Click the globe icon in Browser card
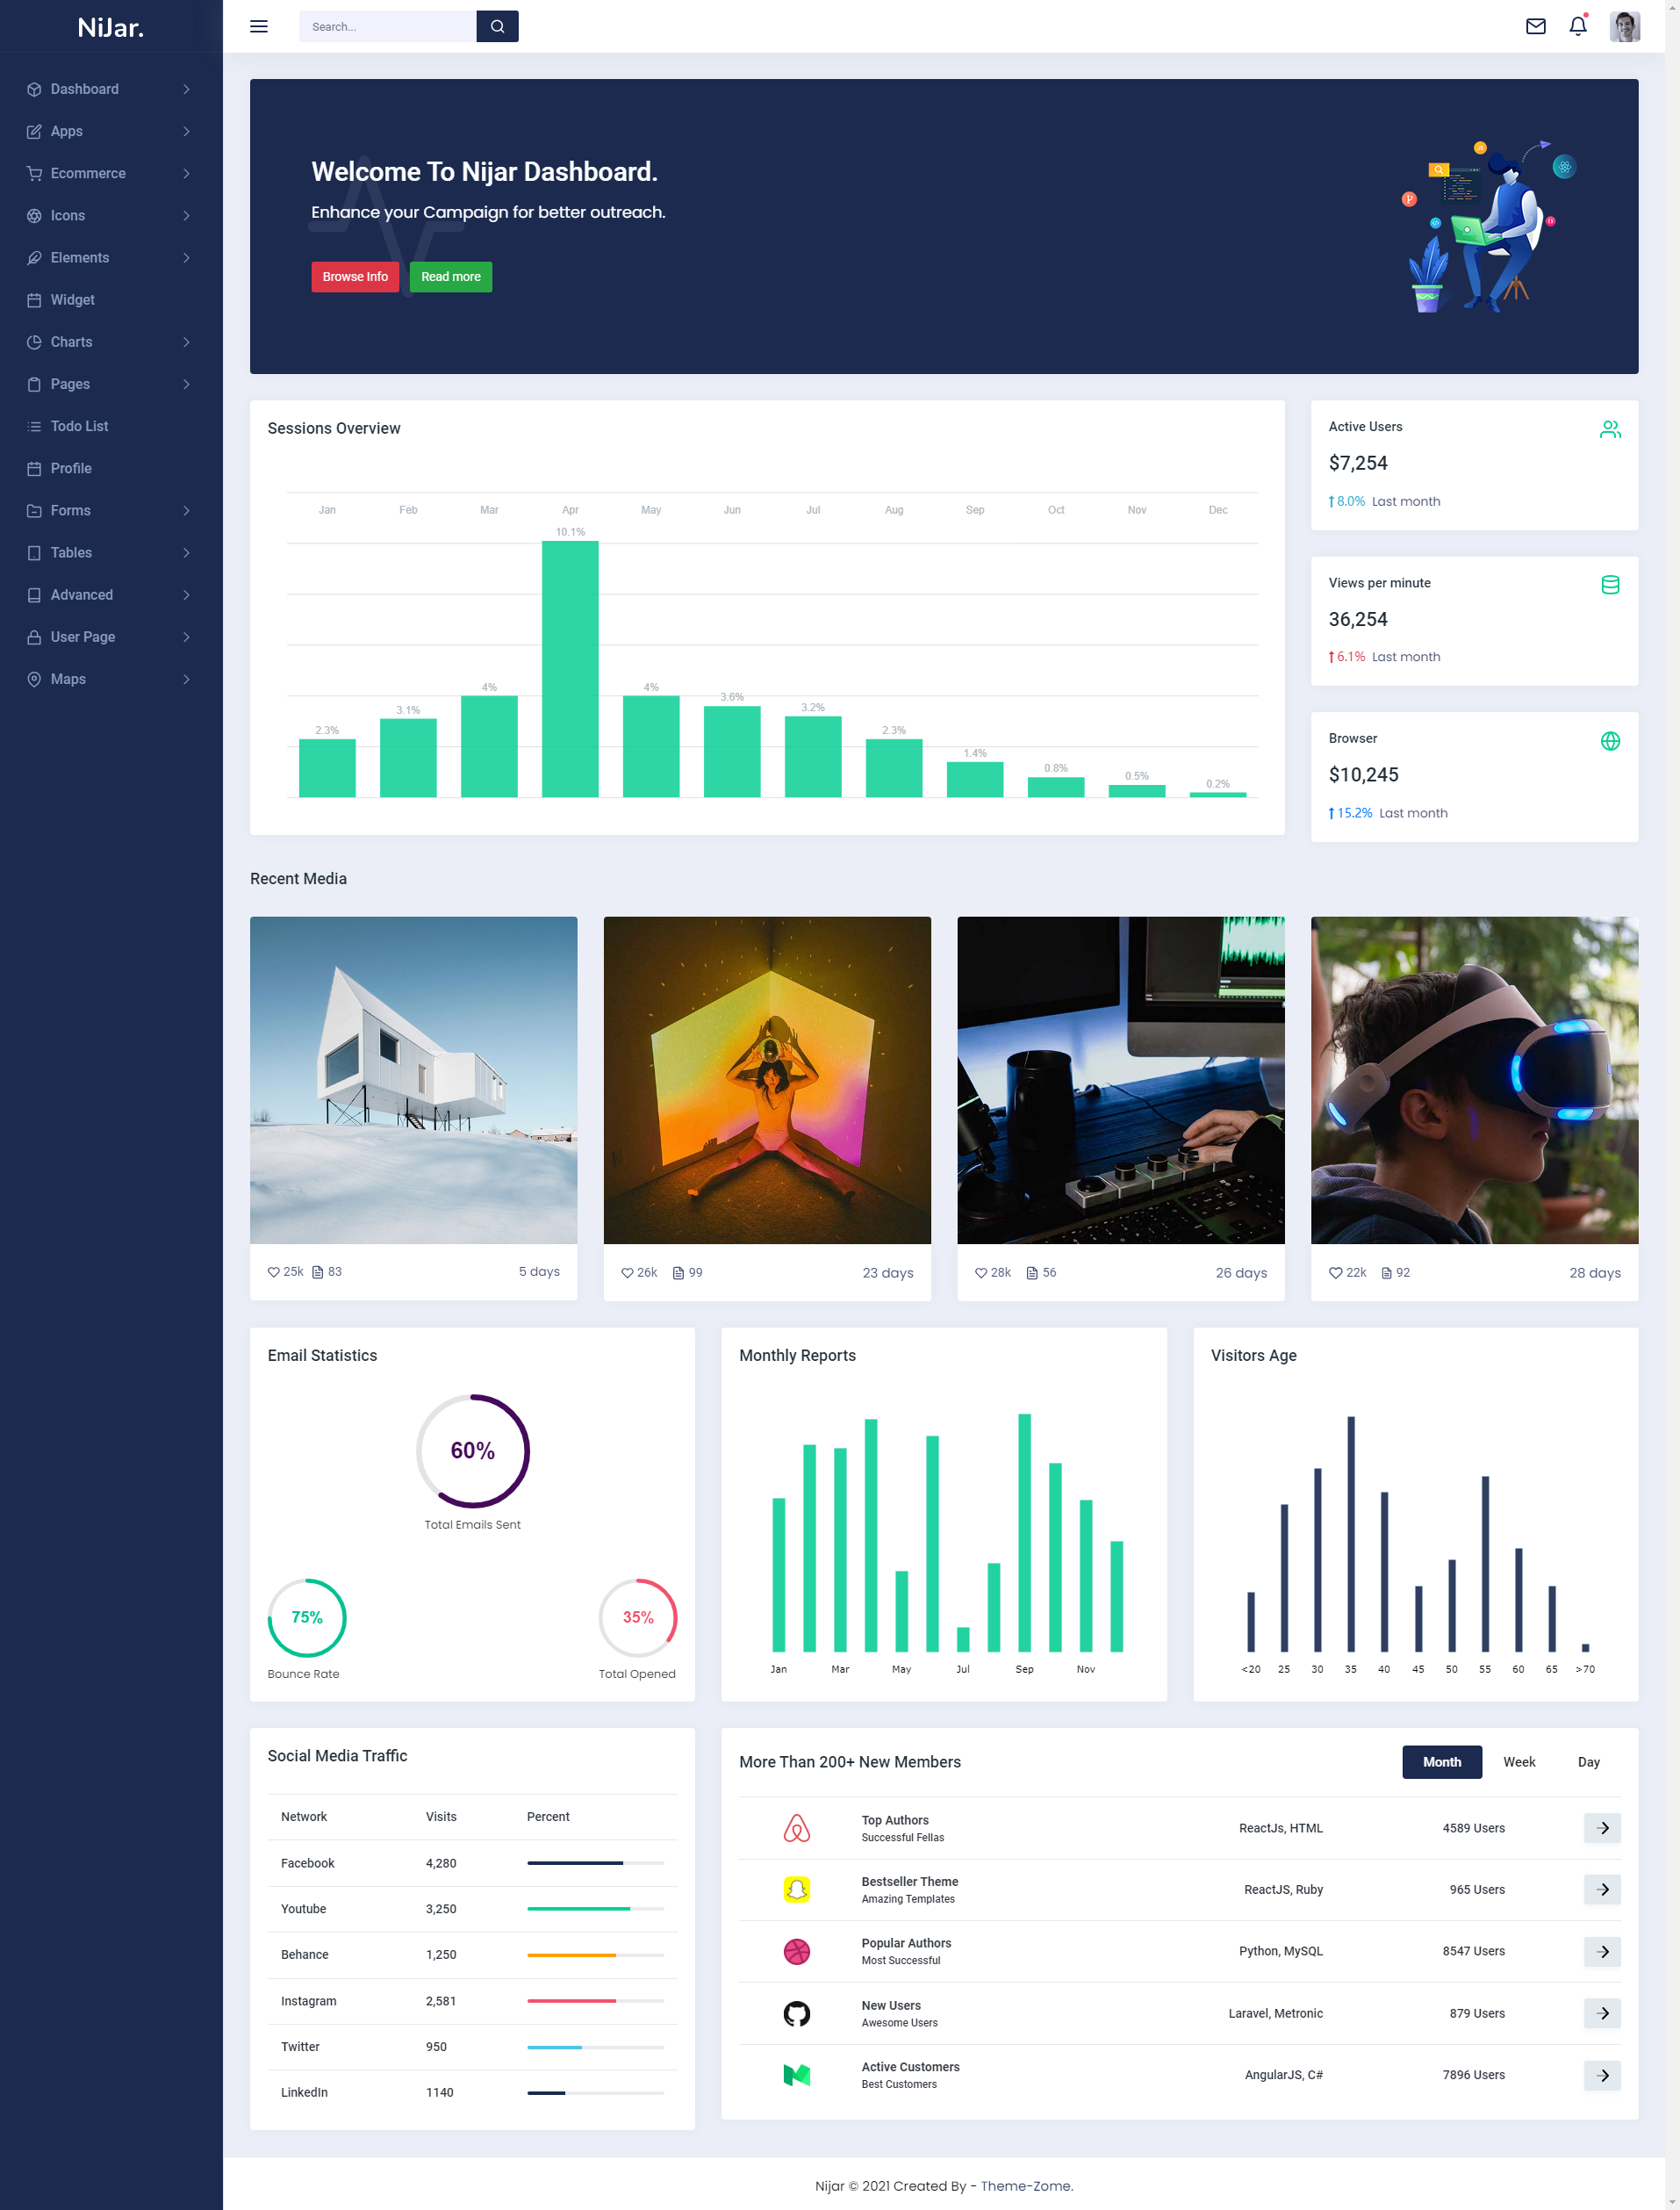Viewport: 1680px width, 2210px height. coord(1609,741)
